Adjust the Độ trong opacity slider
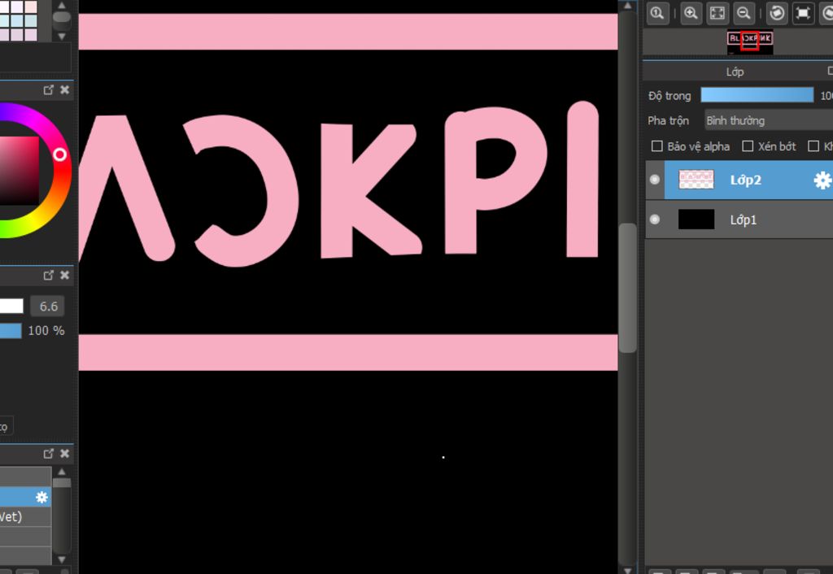Image resolution: width=833 pixels, height=574 pixels. (x=757, y=95)
